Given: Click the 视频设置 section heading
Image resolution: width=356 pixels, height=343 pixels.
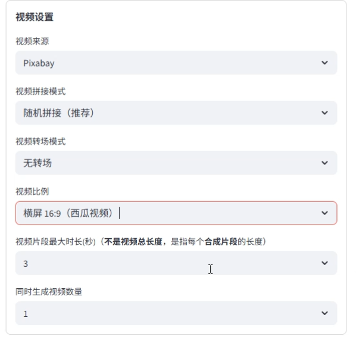Looking at the screenshot, I should 35,17.
